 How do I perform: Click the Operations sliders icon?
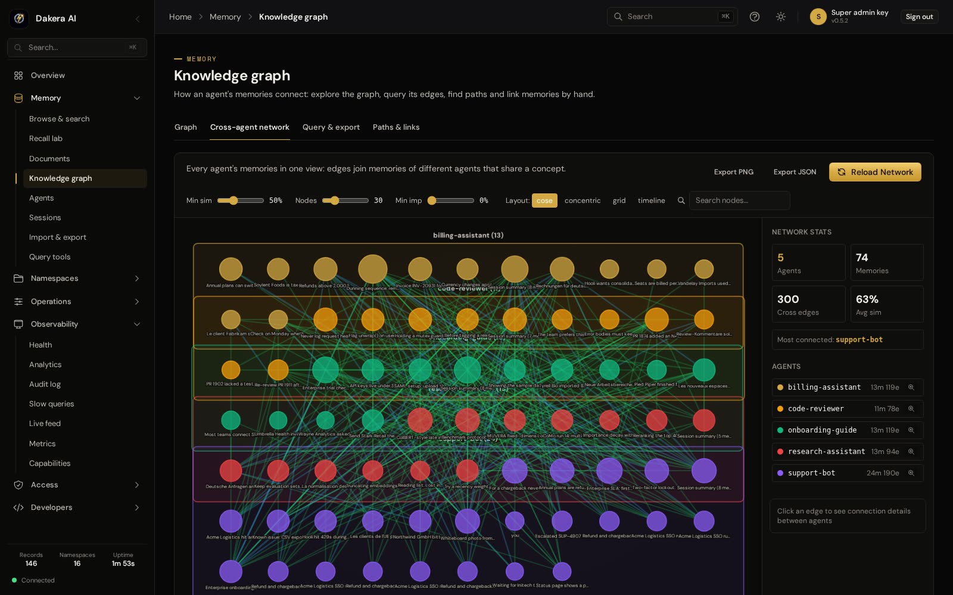pos(18,302)
